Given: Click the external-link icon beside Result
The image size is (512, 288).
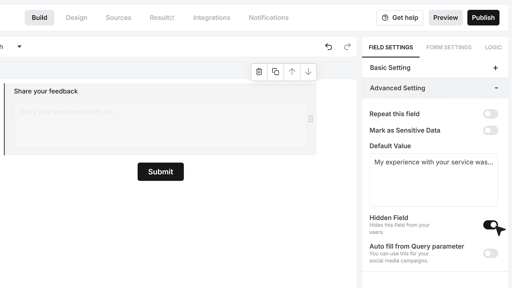Looking at the screenshot, I should click(x=172, y=18).
